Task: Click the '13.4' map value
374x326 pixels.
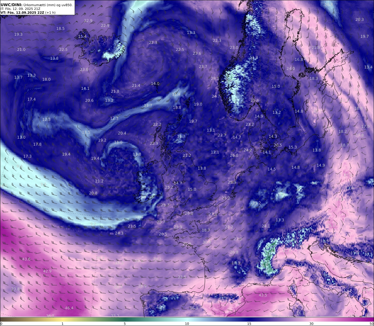Action: point(368,68)
